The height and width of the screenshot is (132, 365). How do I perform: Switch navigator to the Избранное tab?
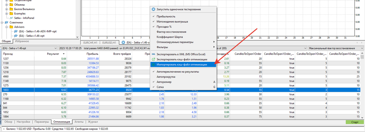[x=22, y=41]
